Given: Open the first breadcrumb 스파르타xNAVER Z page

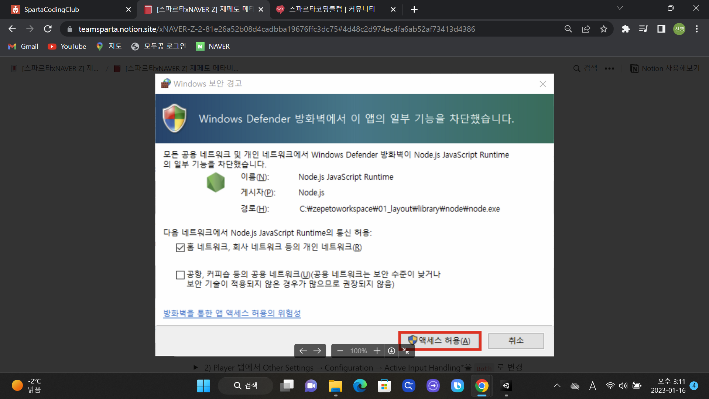Looking at the screenshot, I should 55,68.
